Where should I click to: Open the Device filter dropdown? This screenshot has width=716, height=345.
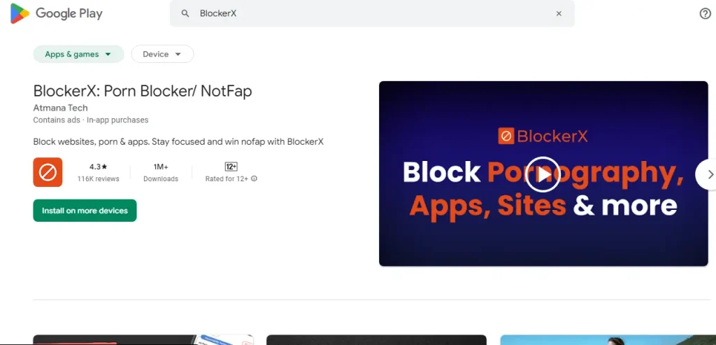pyautogui.click(x=162, y=54)
